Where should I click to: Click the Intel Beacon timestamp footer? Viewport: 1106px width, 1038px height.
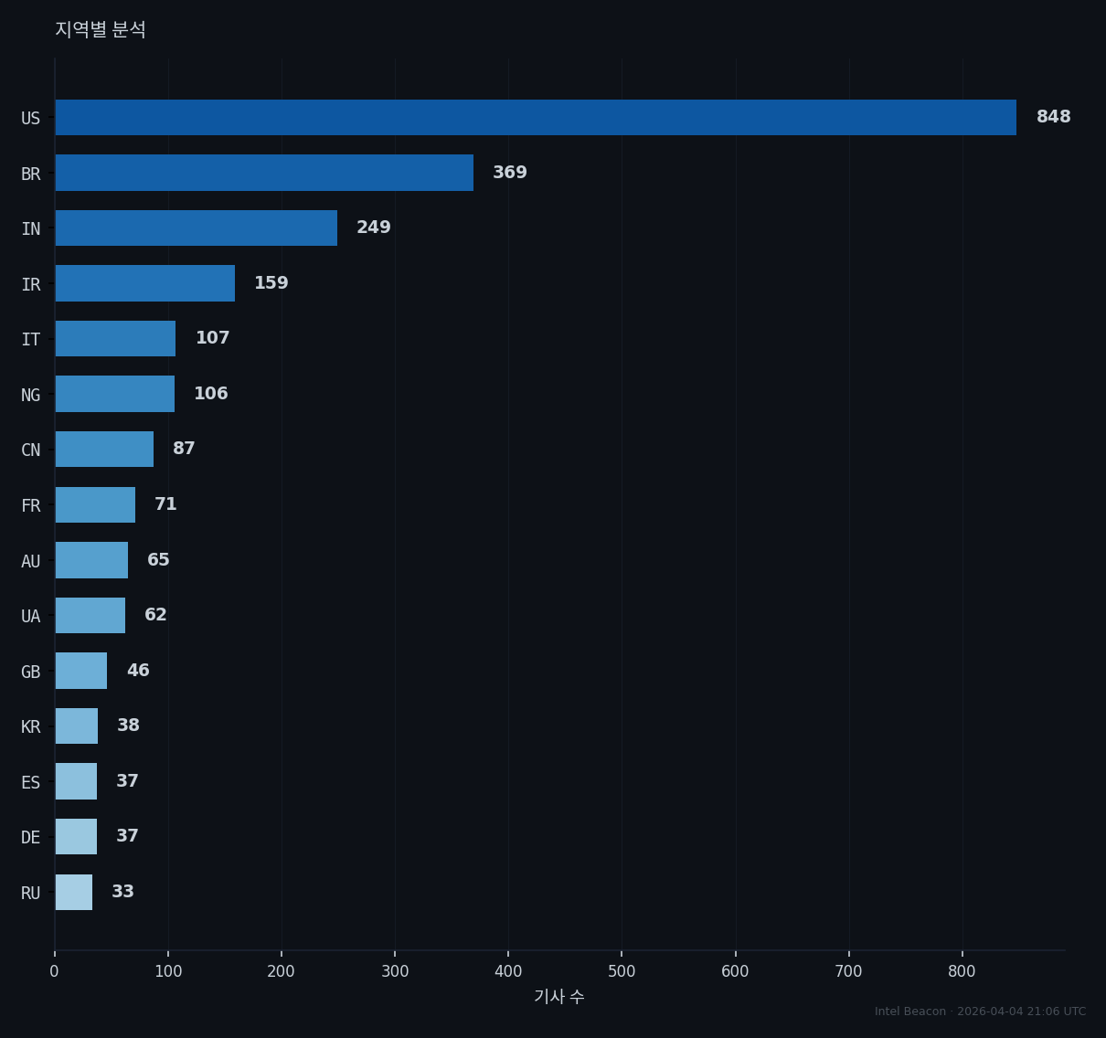click(981, 1012)
